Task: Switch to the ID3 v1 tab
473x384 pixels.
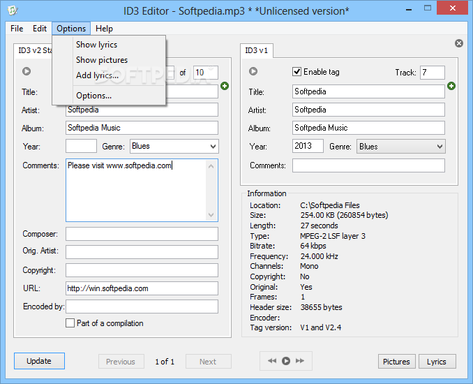Action: [257, 50]
